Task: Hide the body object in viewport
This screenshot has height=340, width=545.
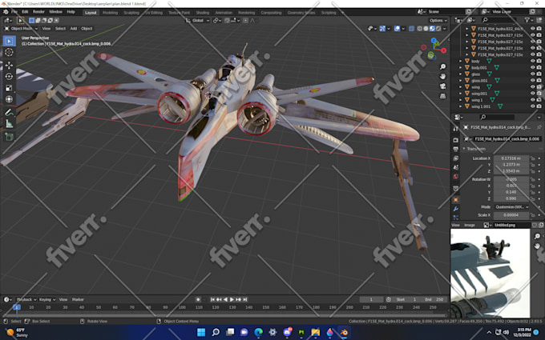Action: click(x=532, y=61)
